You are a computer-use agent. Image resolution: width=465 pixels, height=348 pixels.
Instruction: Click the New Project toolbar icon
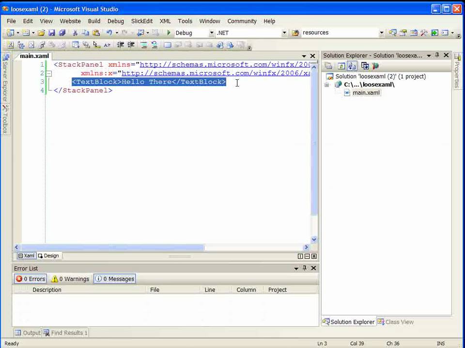click(10, 33)
